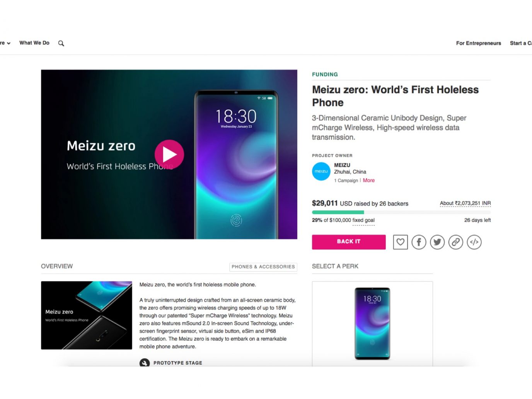Image resolution: width=532 pixels, height=399 pixels.
Task: Save campaign with the heart icon
Action: [x=400, y=242]
